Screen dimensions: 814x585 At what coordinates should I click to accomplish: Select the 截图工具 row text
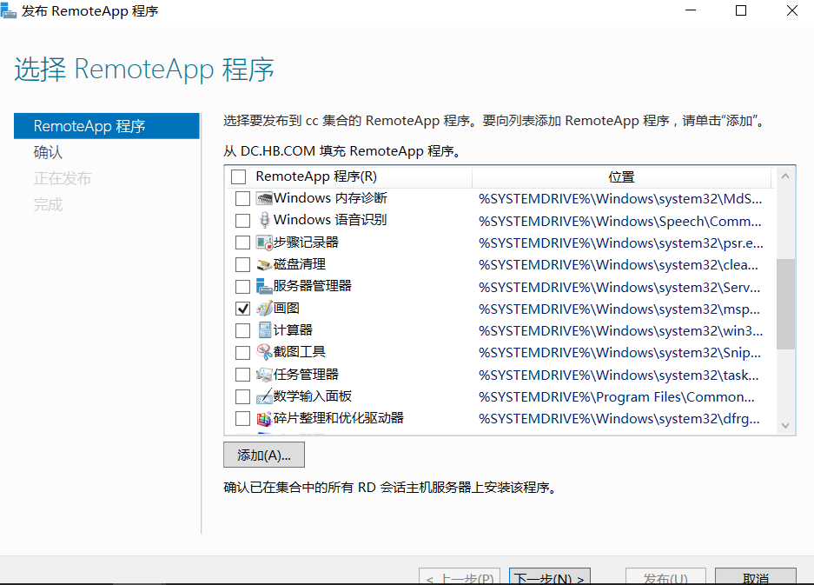(x=300, y=352)
